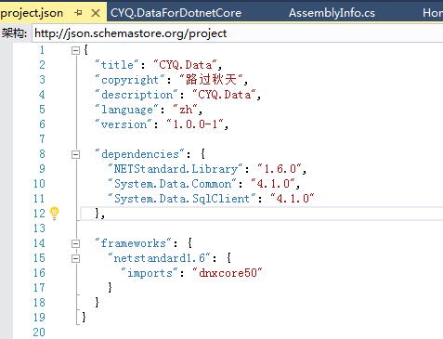Click the "路过秋天" value

211,80
